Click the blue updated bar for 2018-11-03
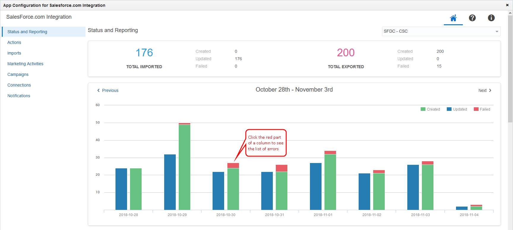513x230 pixels. (413, 187)
